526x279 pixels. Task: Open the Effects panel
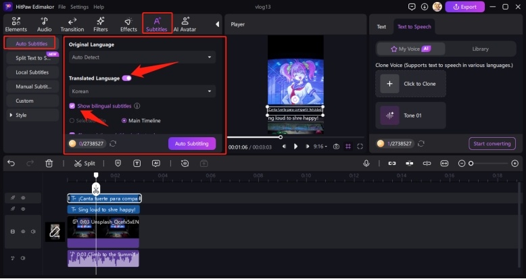pyautogui.click(x=128, y=24)
